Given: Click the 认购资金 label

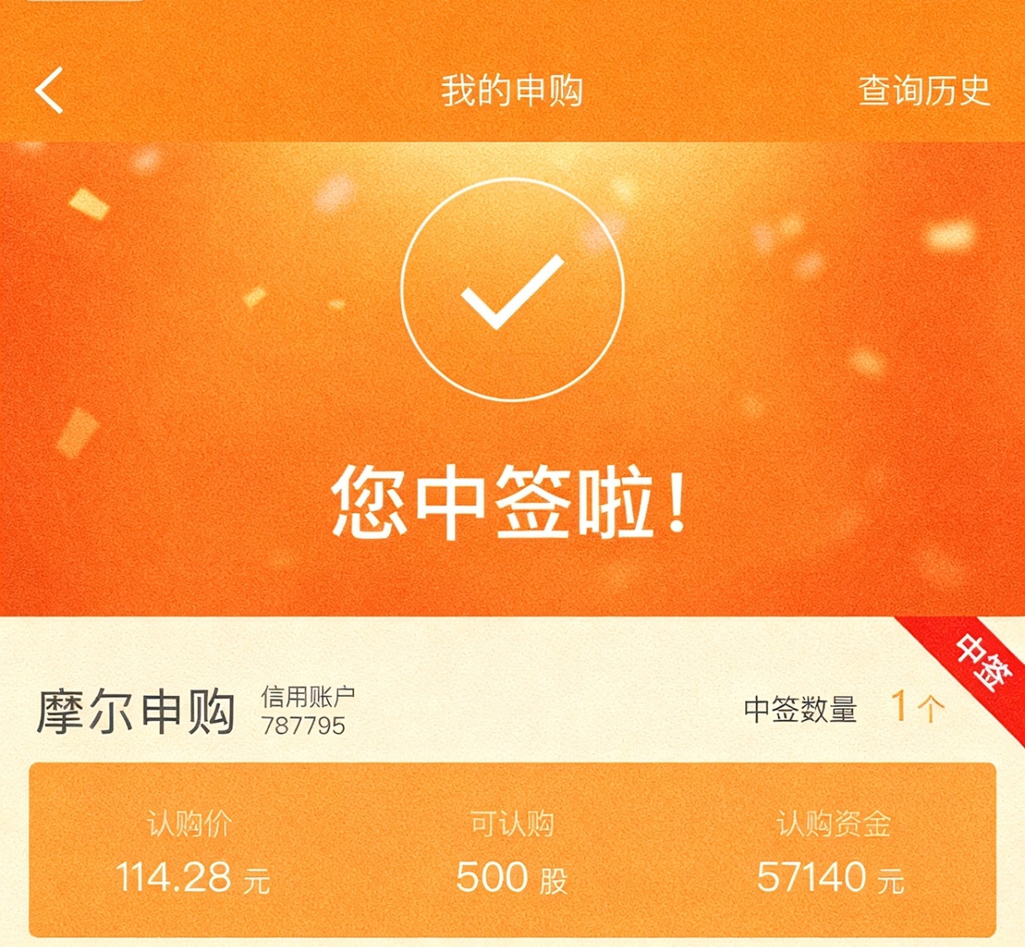Looking at the screenshot, I should [x=834, y=823].
